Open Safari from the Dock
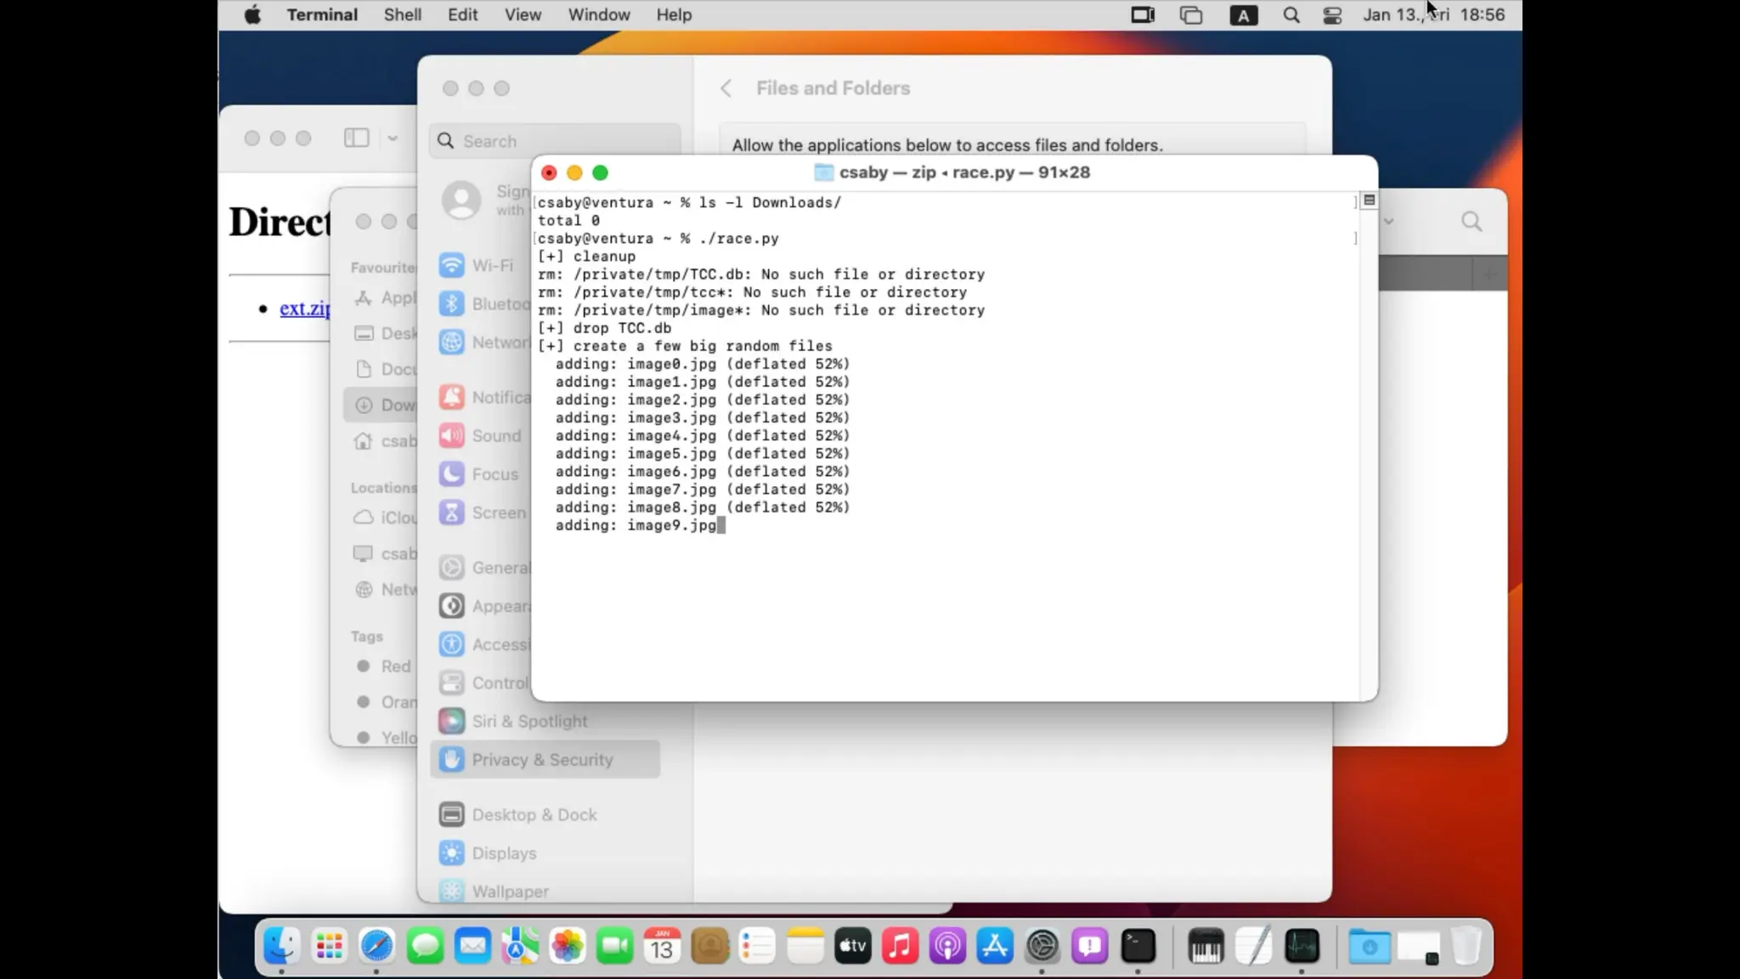Screen dimensions: 1740x979 point(376,946)
